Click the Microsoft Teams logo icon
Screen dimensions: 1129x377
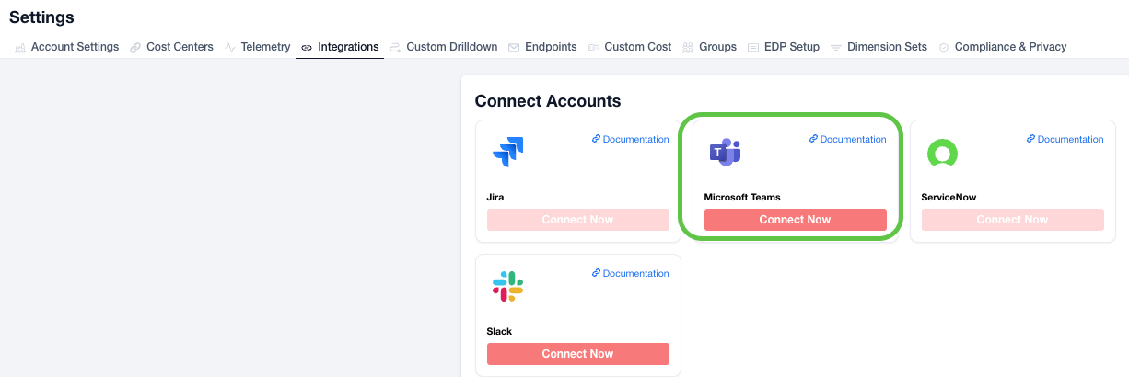tap(725, 152)
